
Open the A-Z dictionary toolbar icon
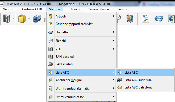6,19
